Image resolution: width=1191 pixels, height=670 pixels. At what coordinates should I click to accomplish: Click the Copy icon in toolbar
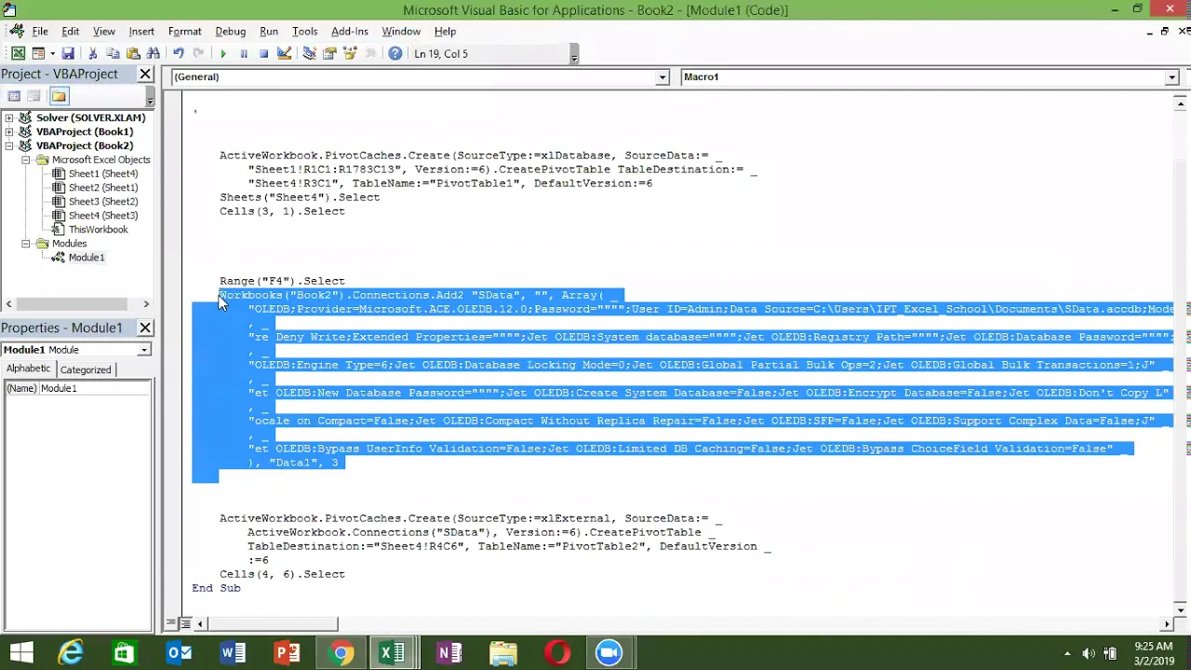113,54
